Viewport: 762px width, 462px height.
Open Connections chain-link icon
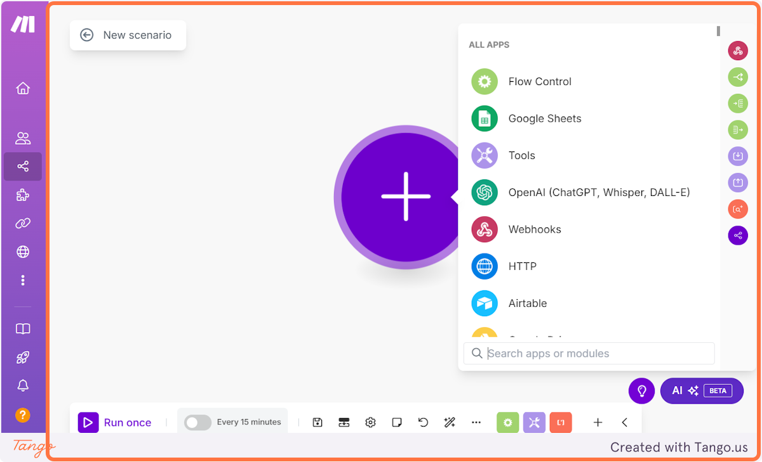(23, 223)
